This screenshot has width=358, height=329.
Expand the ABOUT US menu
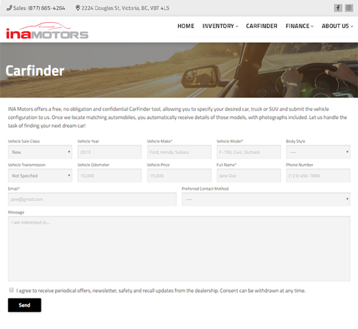click(338, 26)
